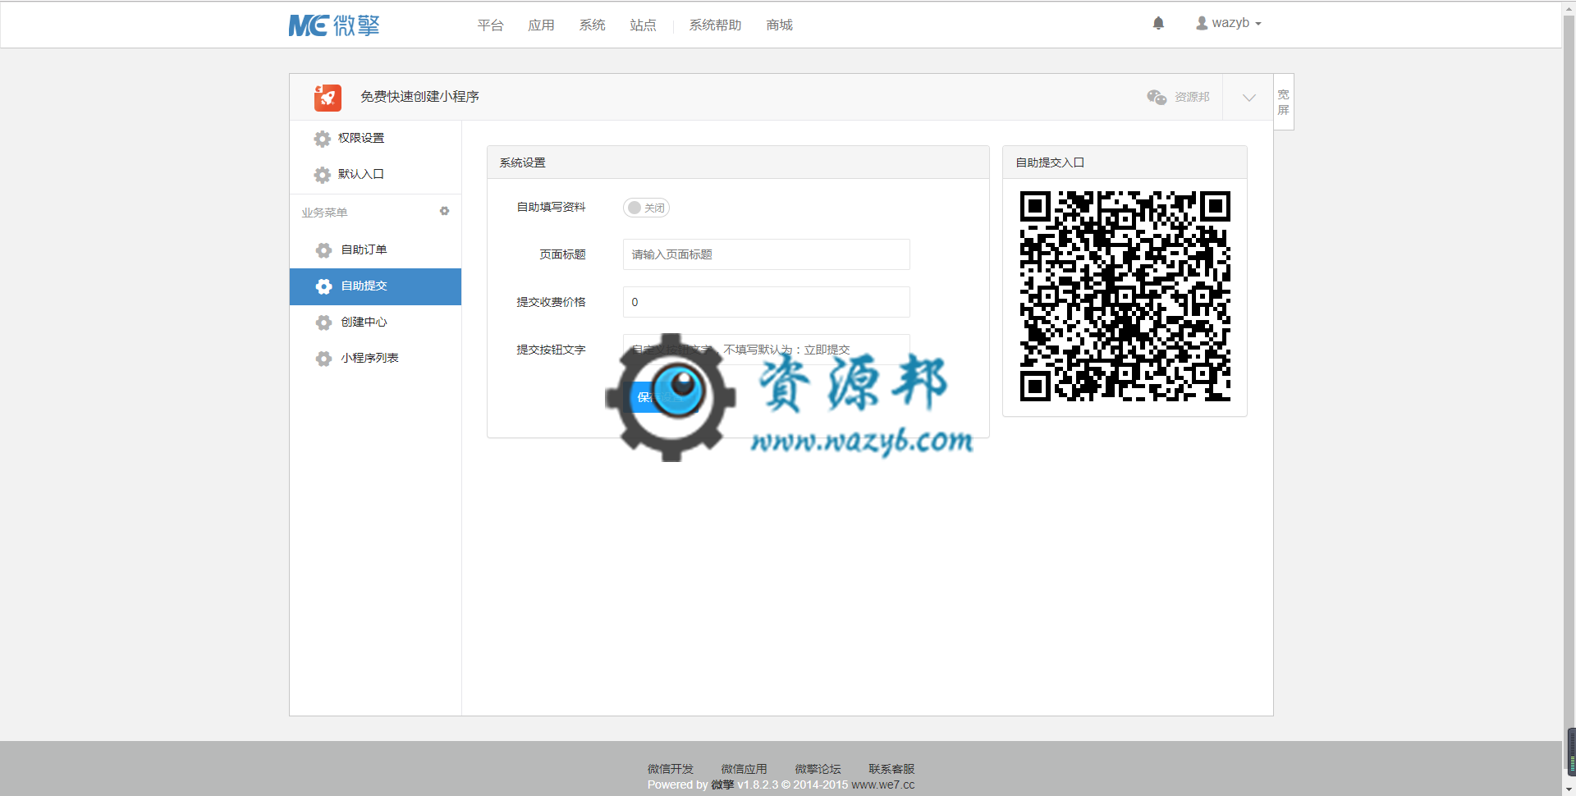Open the 联系客服 footer link
This screenshot has height=796, width=1576.
[x=891, y=769]
